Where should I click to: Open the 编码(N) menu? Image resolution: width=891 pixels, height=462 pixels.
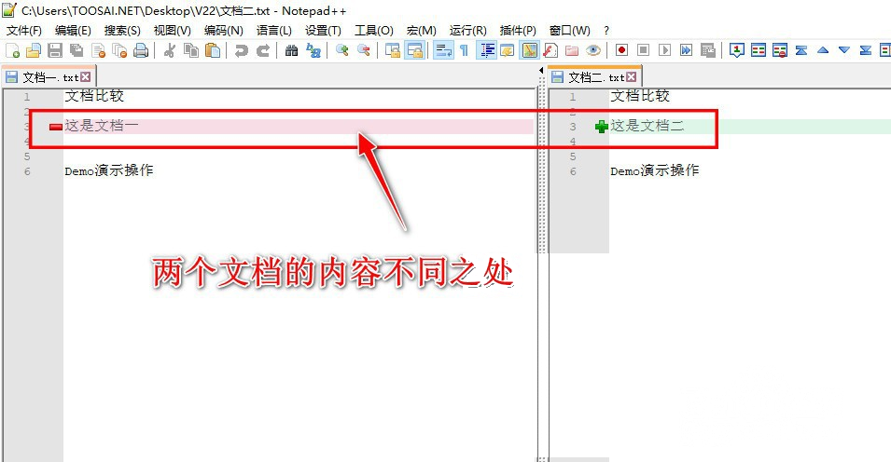click(223, 31)
